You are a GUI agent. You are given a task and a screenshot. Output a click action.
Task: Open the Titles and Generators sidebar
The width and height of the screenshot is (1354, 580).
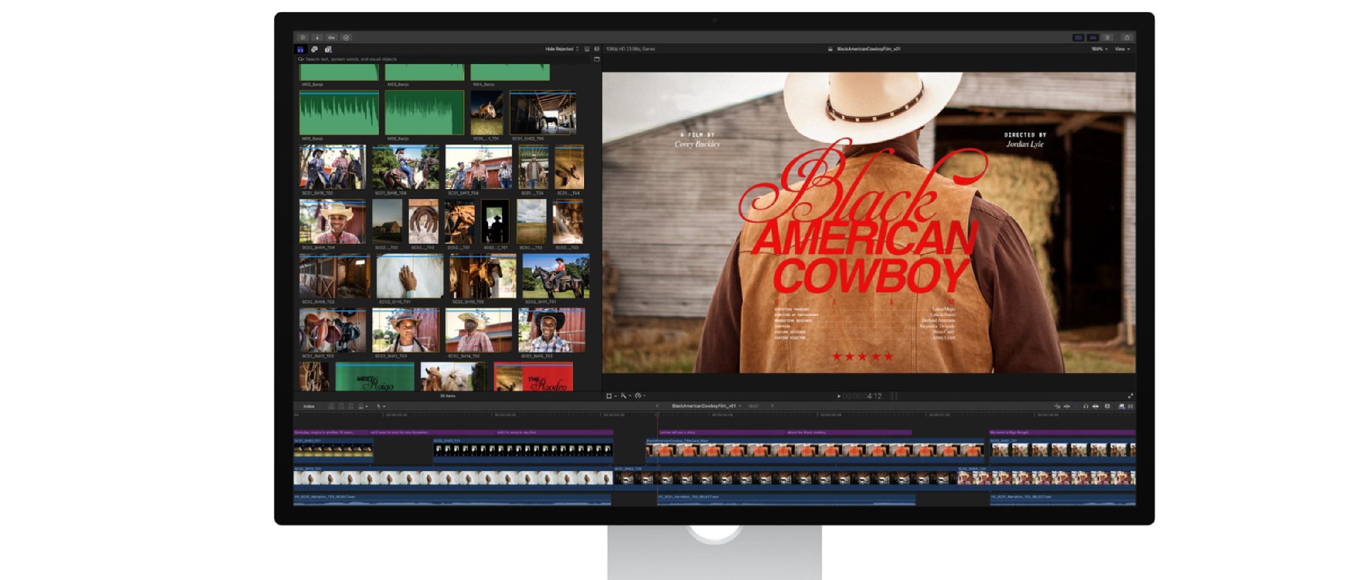point(328,49)
